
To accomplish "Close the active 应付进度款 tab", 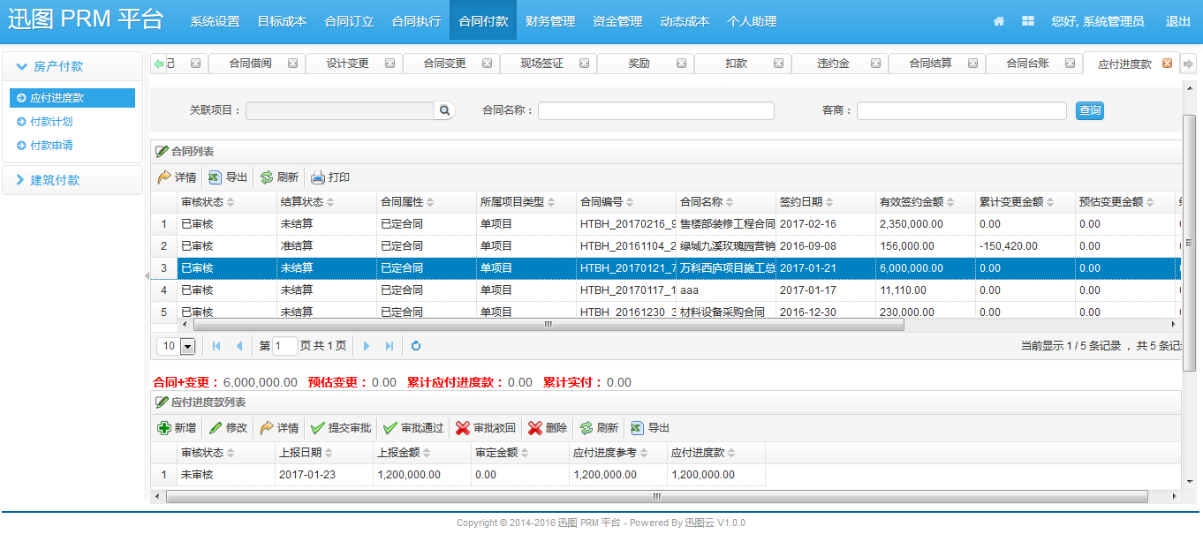I will pyautogui.click(x=1167, y=64).
